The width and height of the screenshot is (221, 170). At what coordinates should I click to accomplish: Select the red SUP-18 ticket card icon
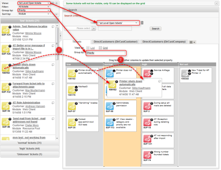(147, 122)
